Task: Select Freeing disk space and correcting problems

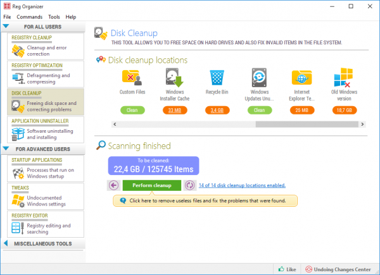Action: (51, 106)
